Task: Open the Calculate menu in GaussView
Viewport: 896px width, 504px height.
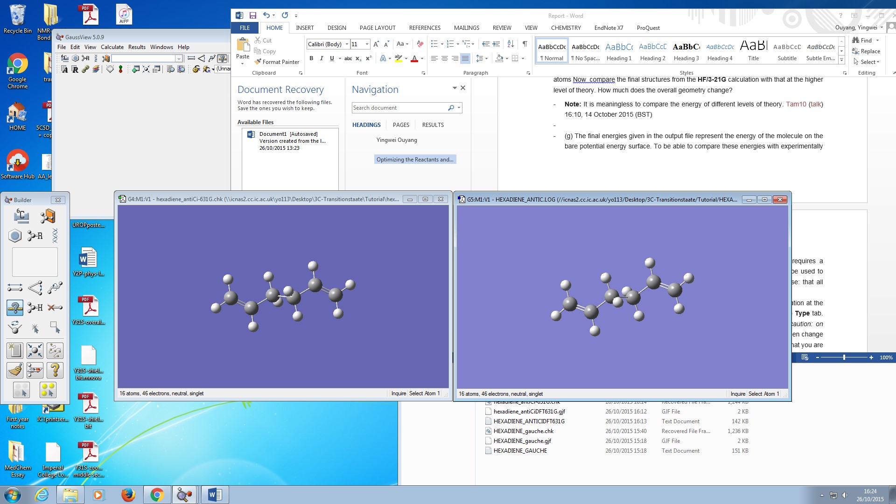Action: (x=112, y=47)
